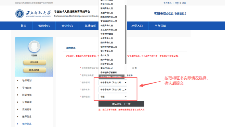Open the 职称名称 dropdown
This screenshot has width=225, height=127.
[112, 89]
